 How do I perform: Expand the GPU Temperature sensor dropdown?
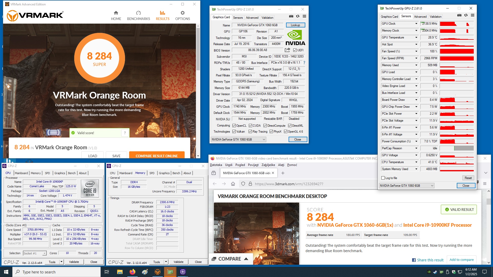(x=416, y=37)
